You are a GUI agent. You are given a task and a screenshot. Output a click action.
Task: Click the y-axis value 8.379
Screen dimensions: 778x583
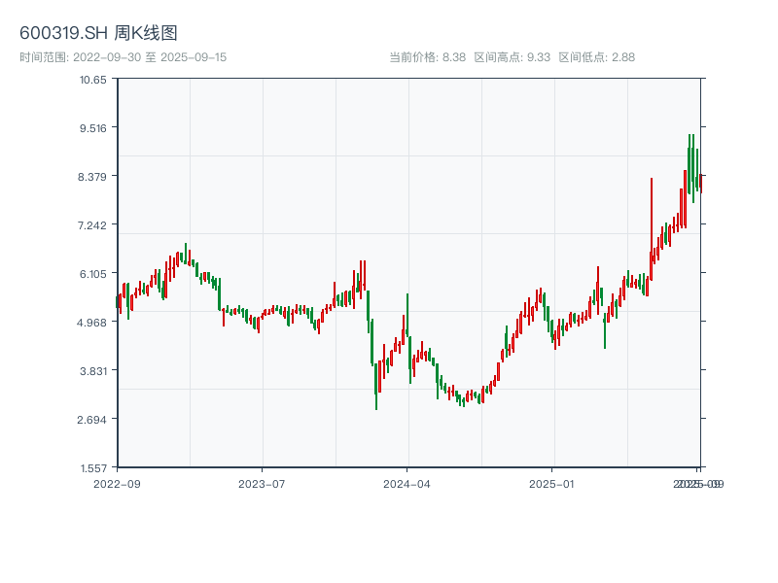(x=92, y=177)
